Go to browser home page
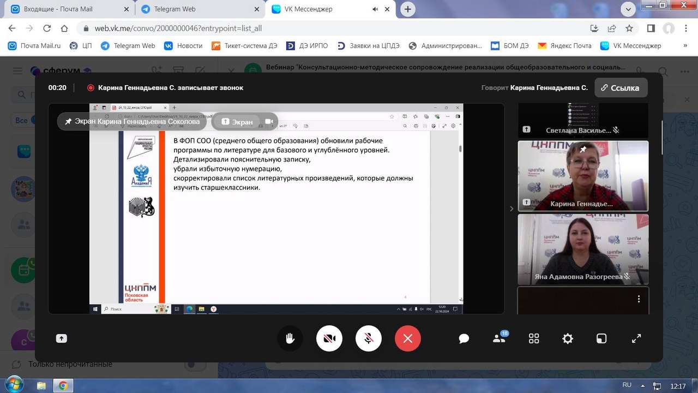Image resolution: width=698 pixels, height=393 pixels. point(64,28)
